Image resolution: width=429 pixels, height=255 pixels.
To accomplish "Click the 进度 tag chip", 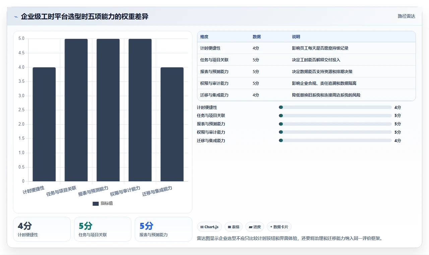I will click(x=255, y=227).
